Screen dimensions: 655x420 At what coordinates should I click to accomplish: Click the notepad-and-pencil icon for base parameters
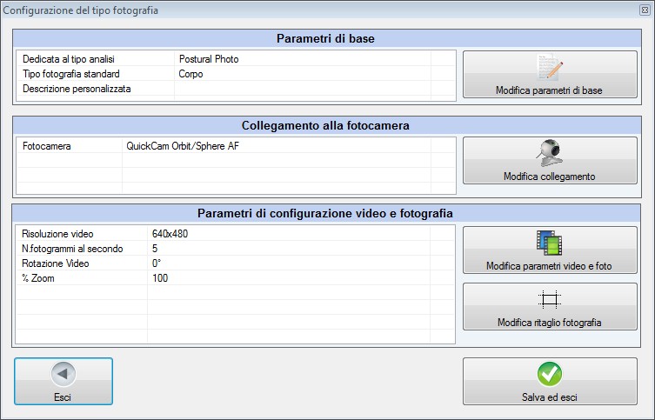(550, 67)
